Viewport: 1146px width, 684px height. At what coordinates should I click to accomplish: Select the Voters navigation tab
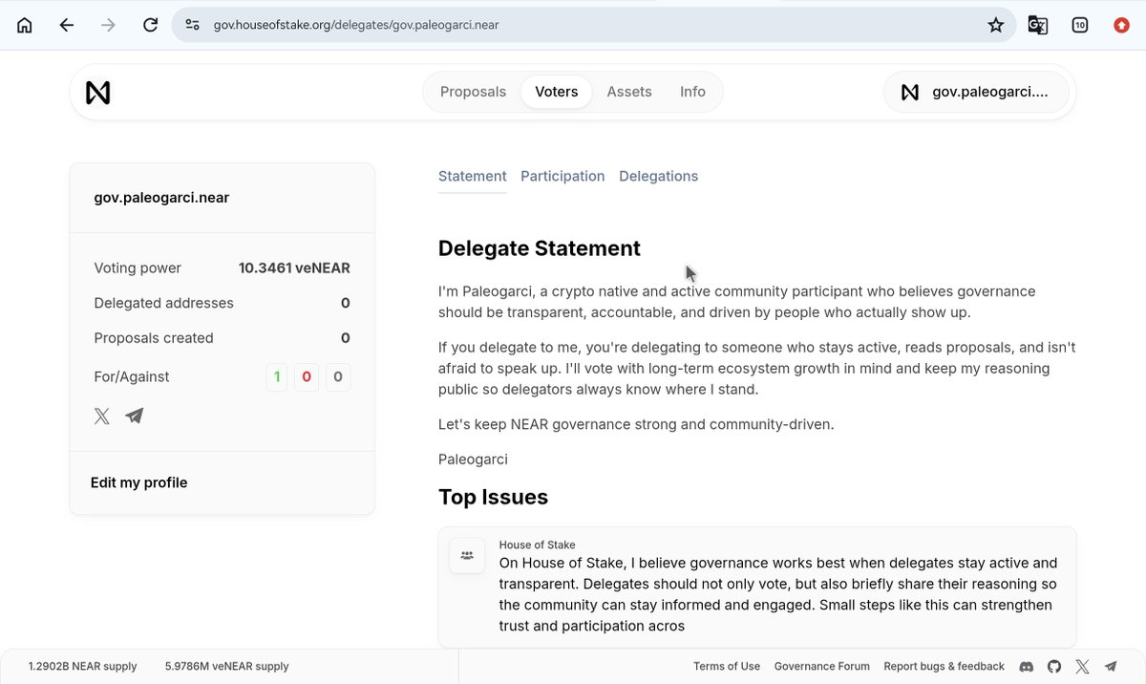tap(557, 92)
